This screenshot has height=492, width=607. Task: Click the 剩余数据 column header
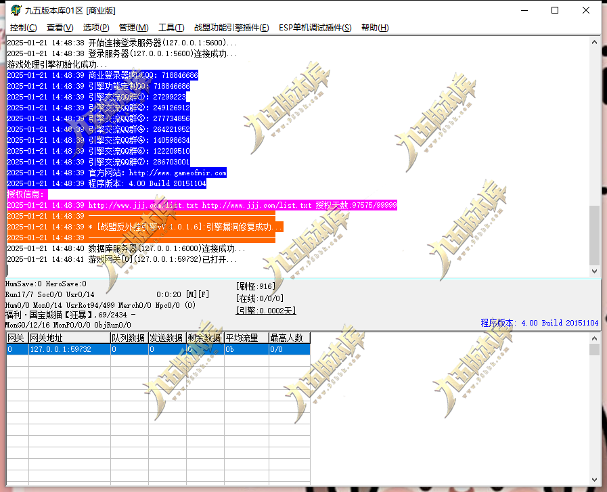pyautogui.click(x=205, y=338)
